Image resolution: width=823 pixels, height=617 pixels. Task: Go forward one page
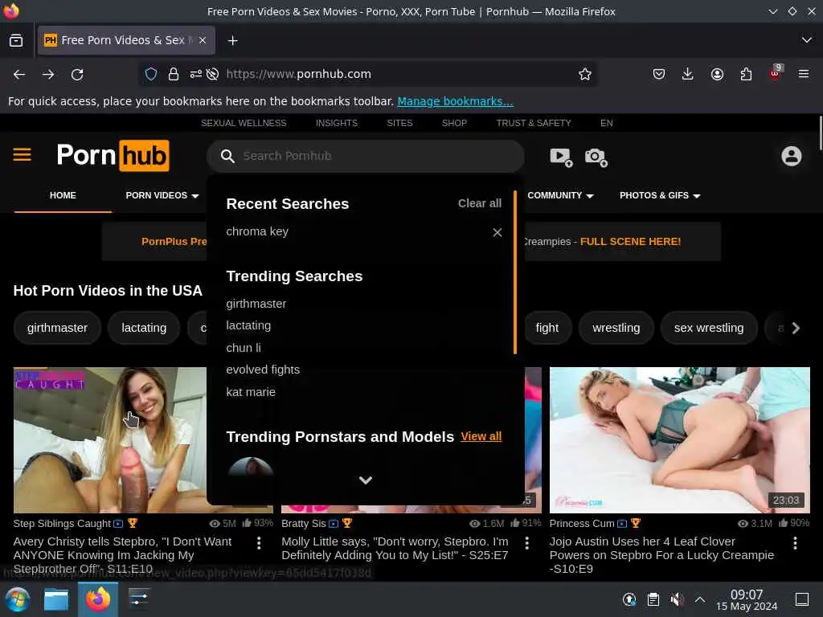click(x=48, y=75)
